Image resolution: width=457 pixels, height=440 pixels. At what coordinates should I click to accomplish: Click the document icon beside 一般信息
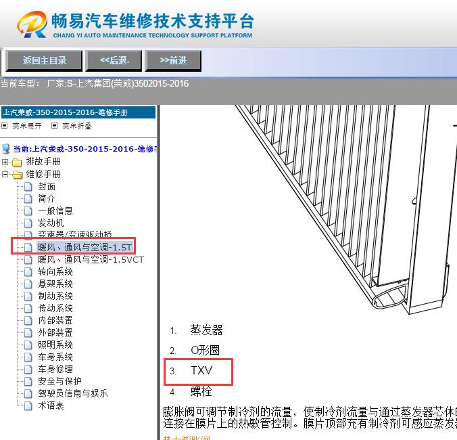(28, 211)
